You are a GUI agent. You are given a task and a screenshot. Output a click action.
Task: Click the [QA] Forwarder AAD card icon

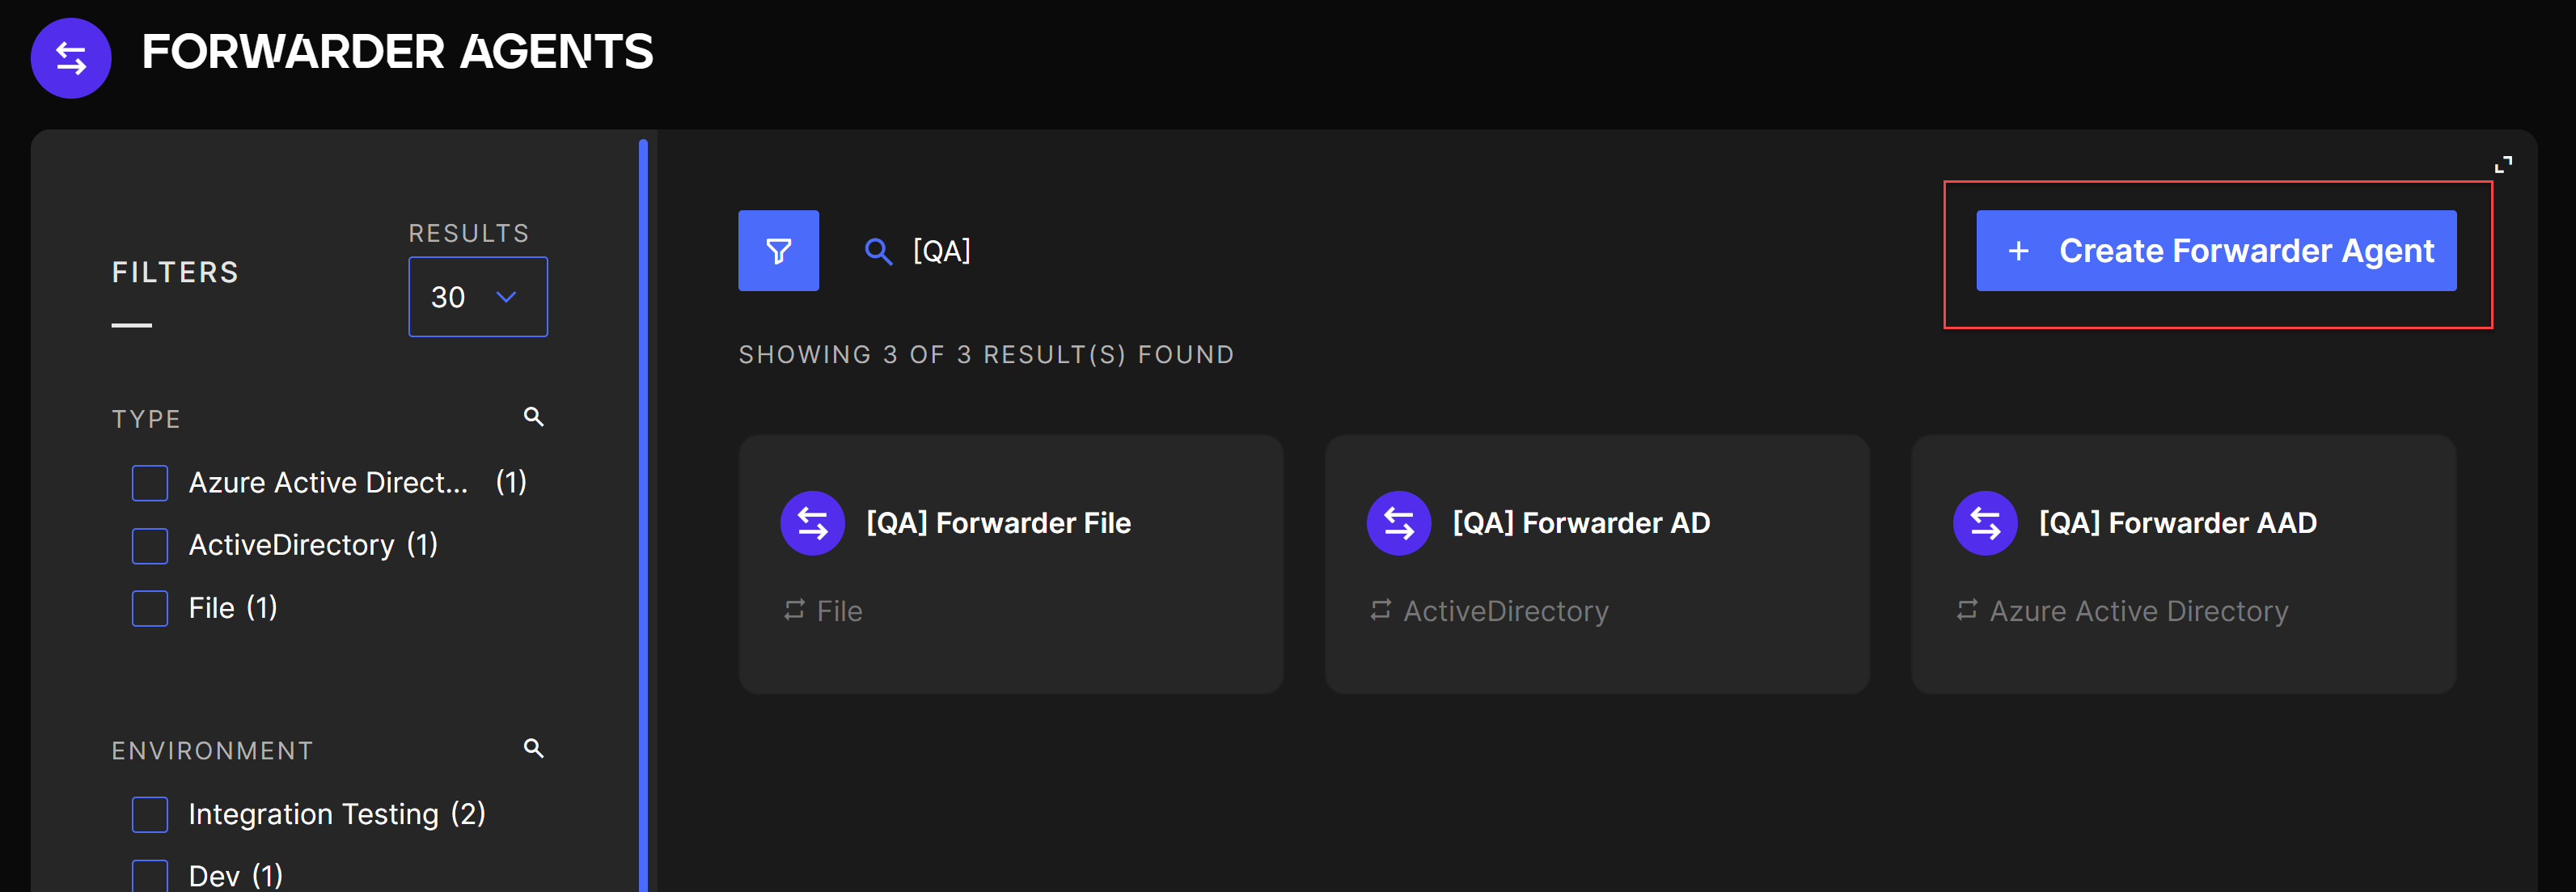(x=1984, y=523)
